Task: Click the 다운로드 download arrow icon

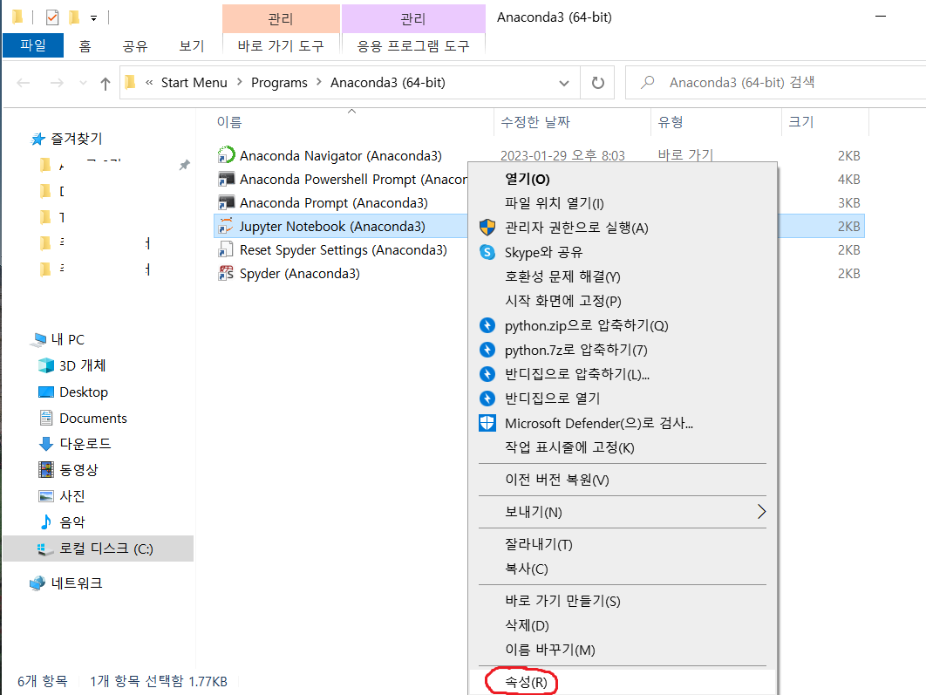Action: [x=46, y=444]
